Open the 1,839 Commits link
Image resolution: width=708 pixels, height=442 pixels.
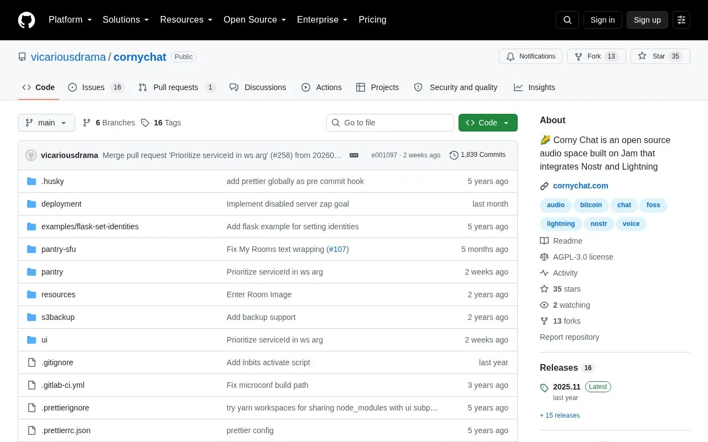click(x=478, y=155)
